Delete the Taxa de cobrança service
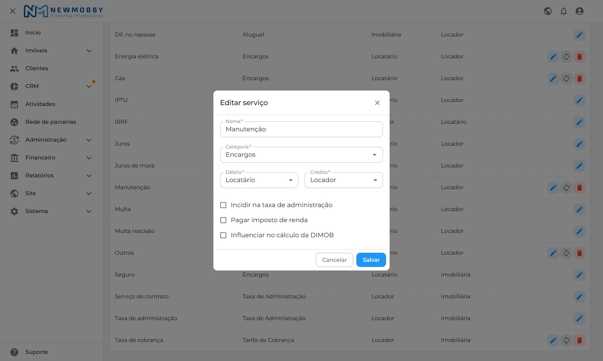The image size is (603, 361). tap(580, 340)
